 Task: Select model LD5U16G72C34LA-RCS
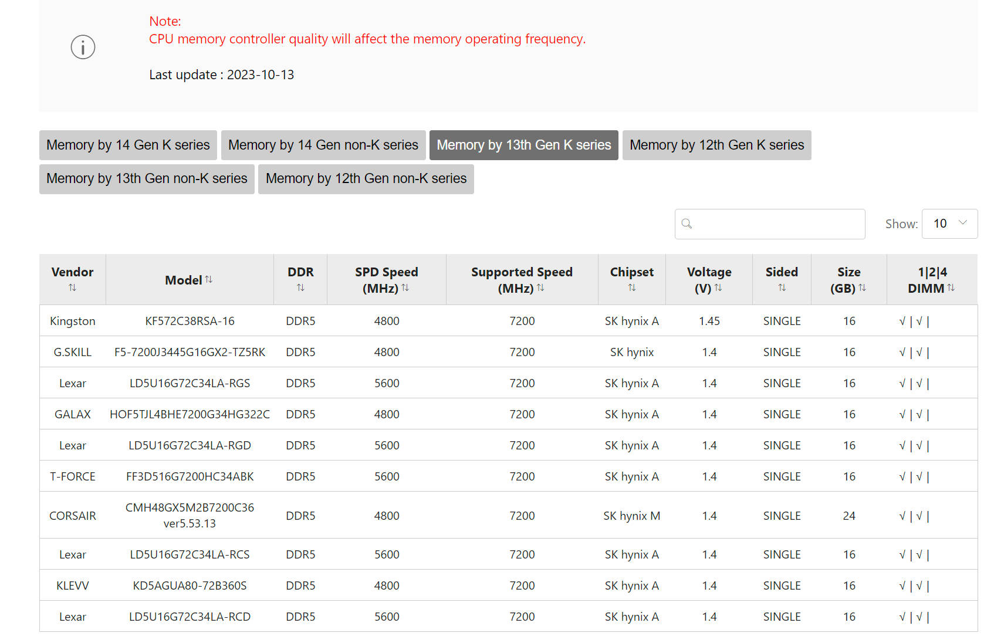coord(190,554)
